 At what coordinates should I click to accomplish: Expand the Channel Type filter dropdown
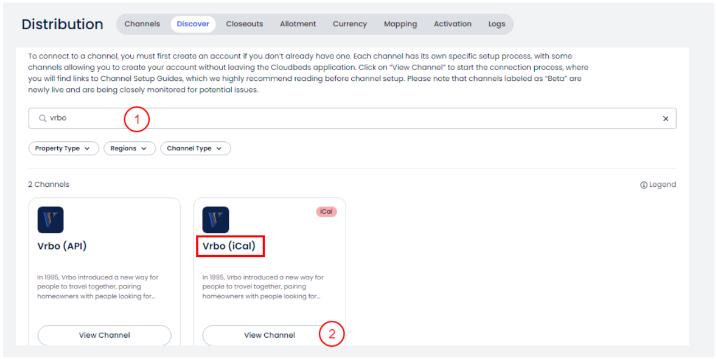pyautogui.click(x=195, y=149)
